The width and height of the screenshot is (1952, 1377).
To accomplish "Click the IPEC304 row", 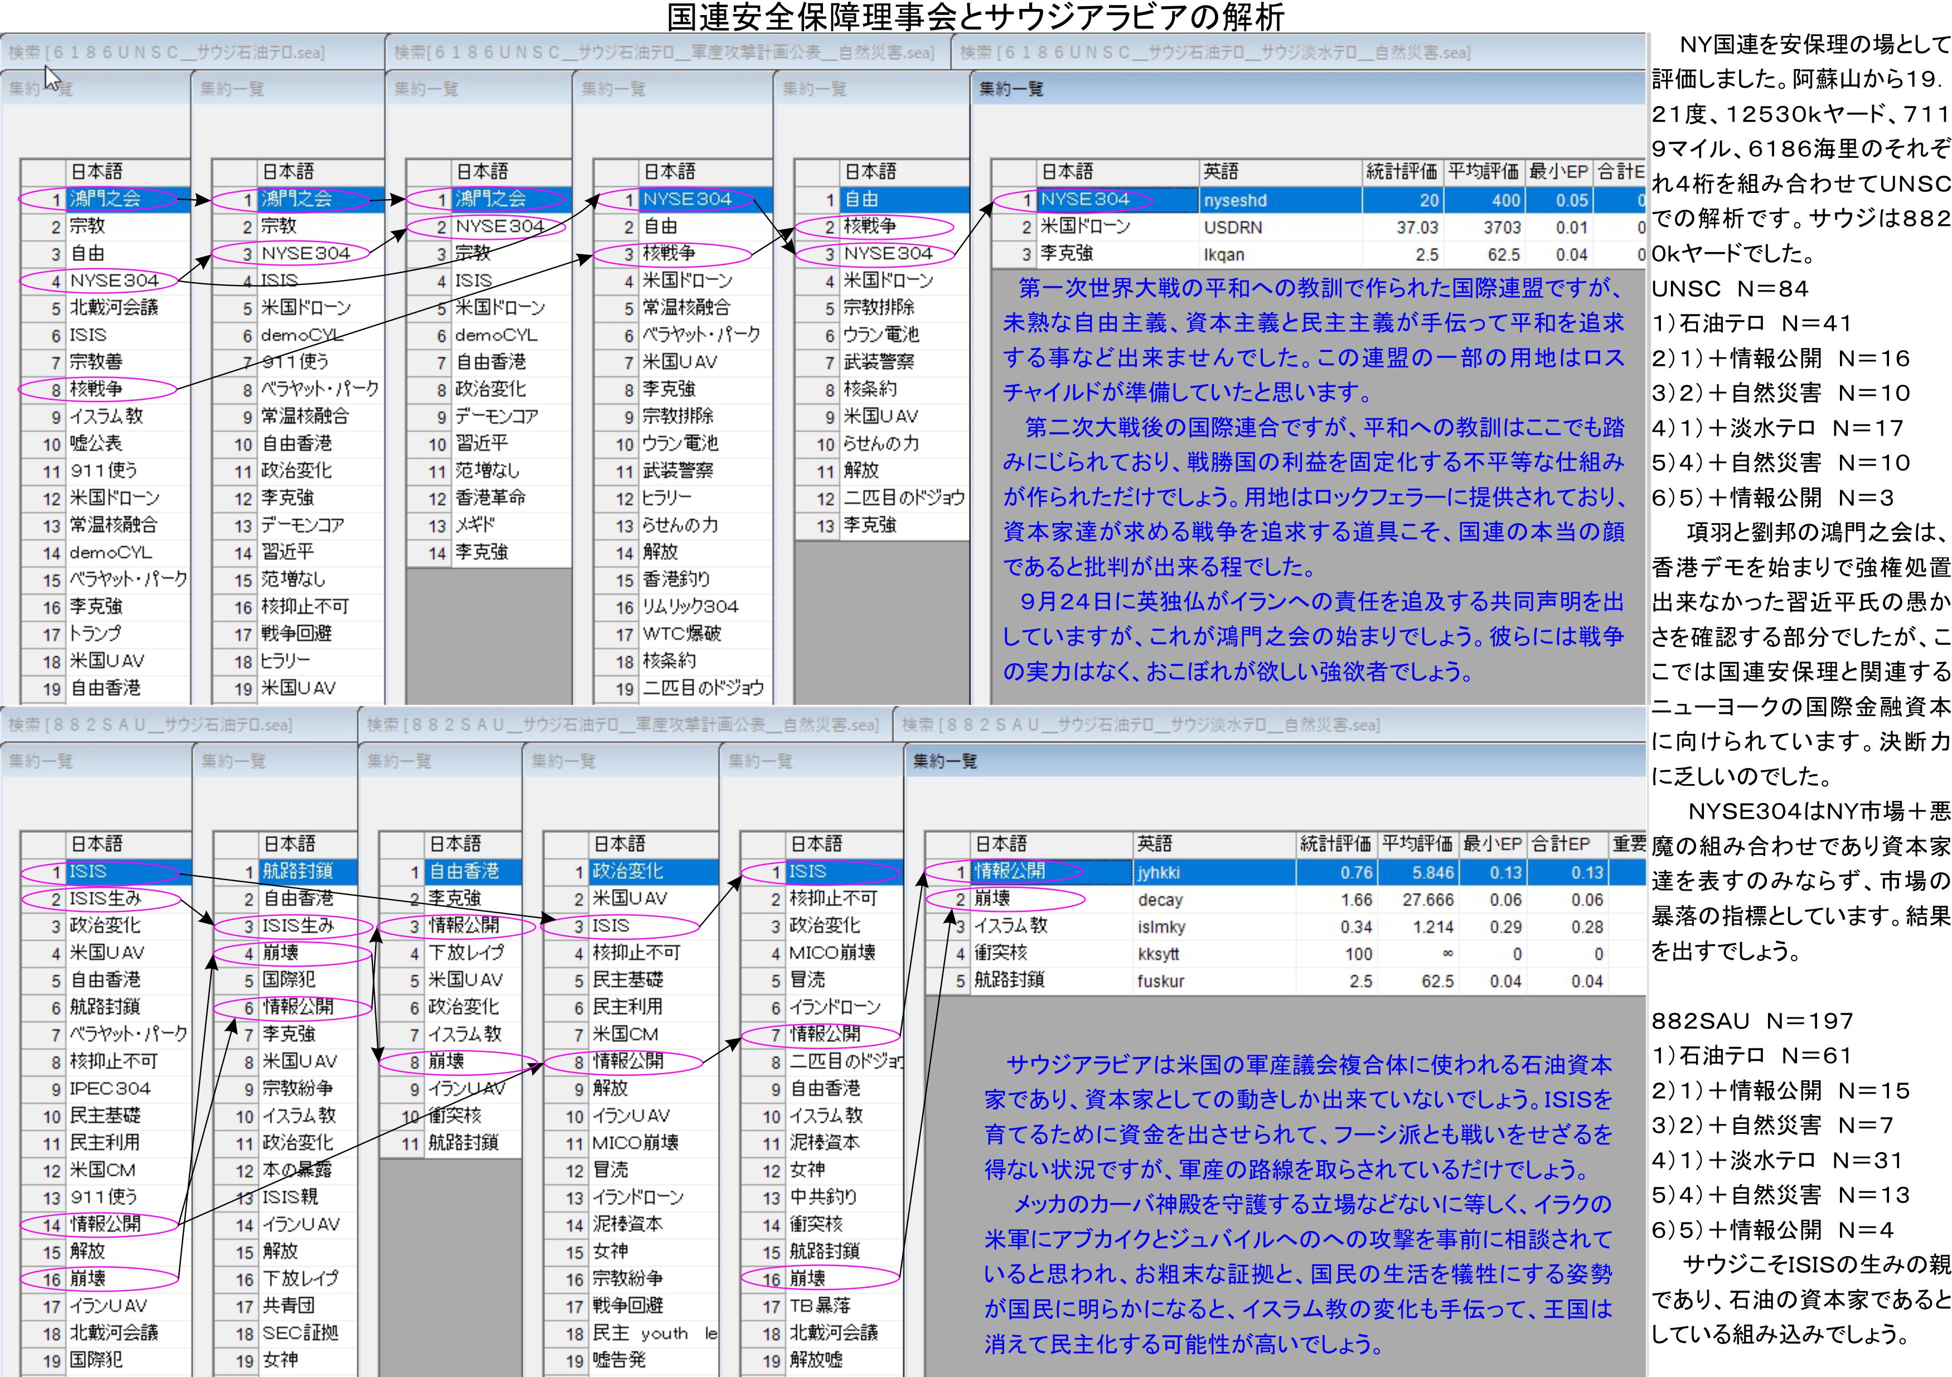I will [110, 1089].
